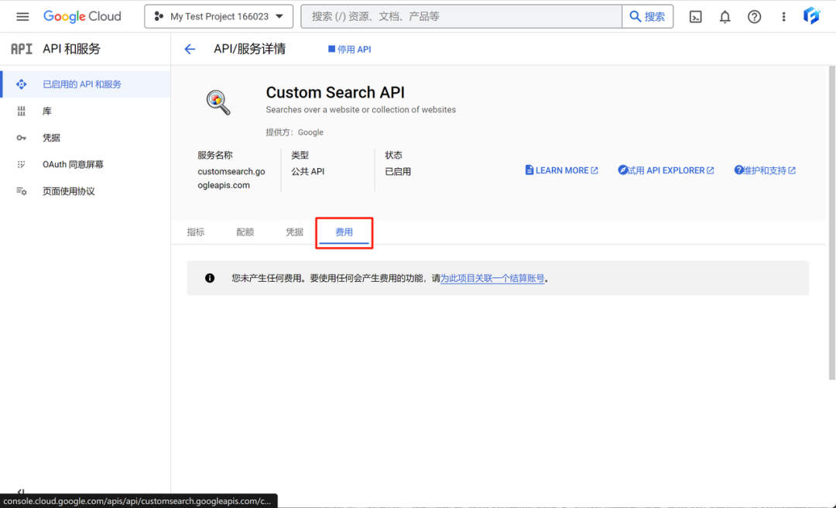The width and height of the screenshot is (836, 508).
Task: Click the 公共 API type value
Action: click(x=307, y=171)
